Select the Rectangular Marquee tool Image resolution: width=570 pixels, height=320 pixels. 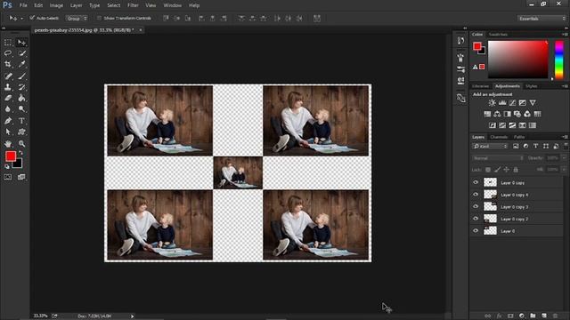(x=8, y=43)
